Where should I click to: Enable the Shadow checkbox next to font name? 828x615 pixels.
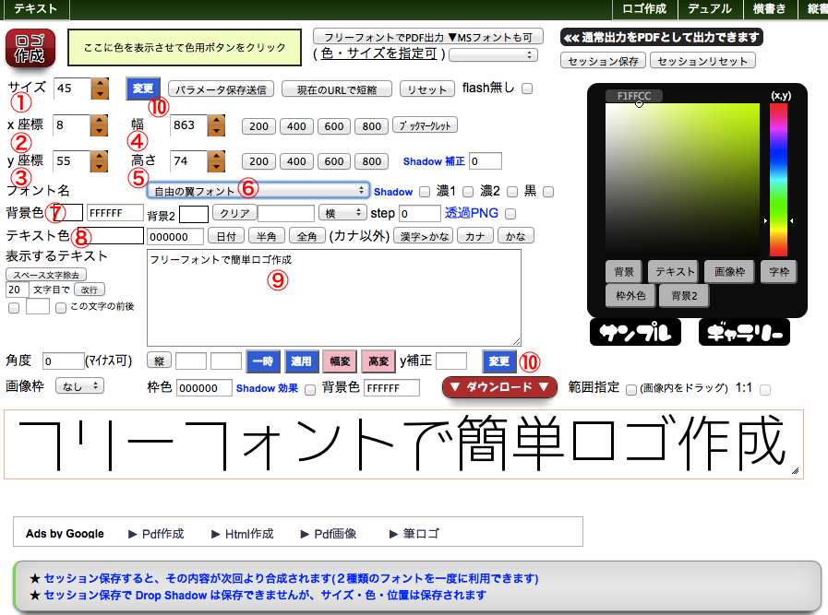tap(425, 192)
